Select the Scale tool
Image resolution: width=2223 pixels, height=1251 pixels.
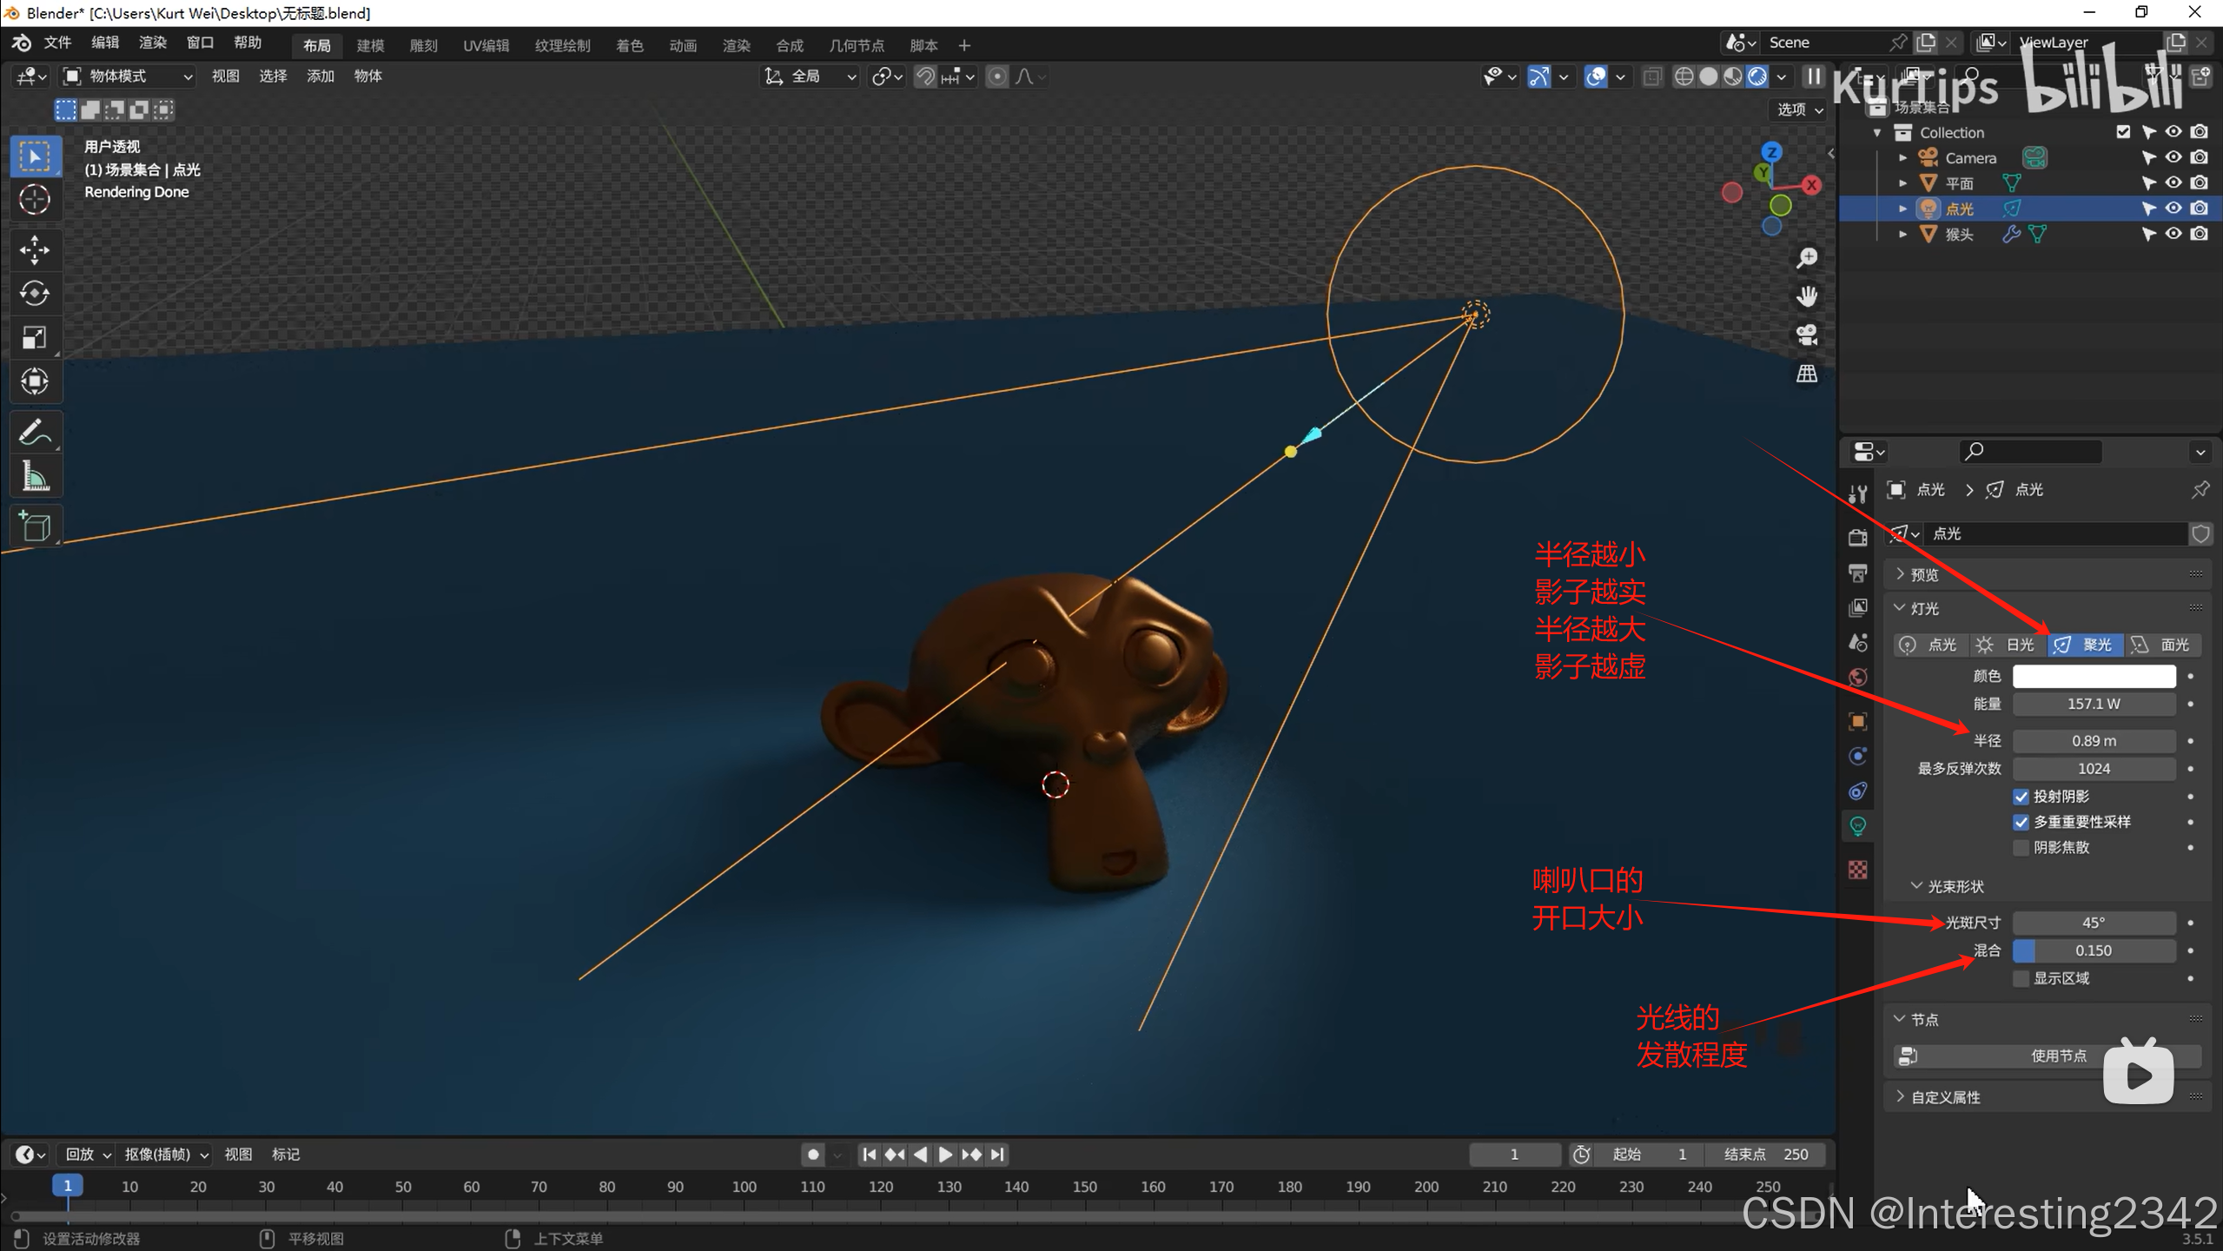pyautogui.click(x=35, y=337)
